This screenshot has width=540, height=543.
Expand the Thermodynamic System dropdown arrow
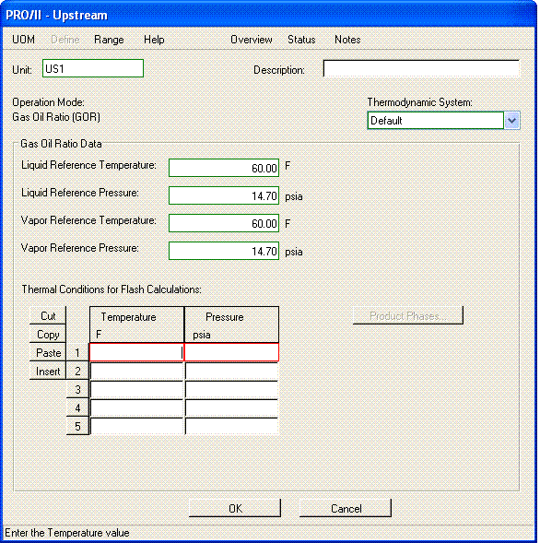pyautogui.click(x=512, y=121)
